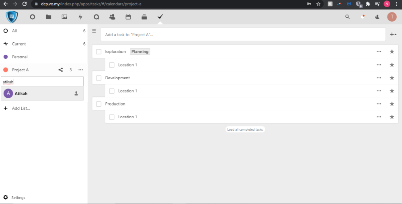Click the search magnifier icon
The image size is (402, 204).
pos(347,17)
